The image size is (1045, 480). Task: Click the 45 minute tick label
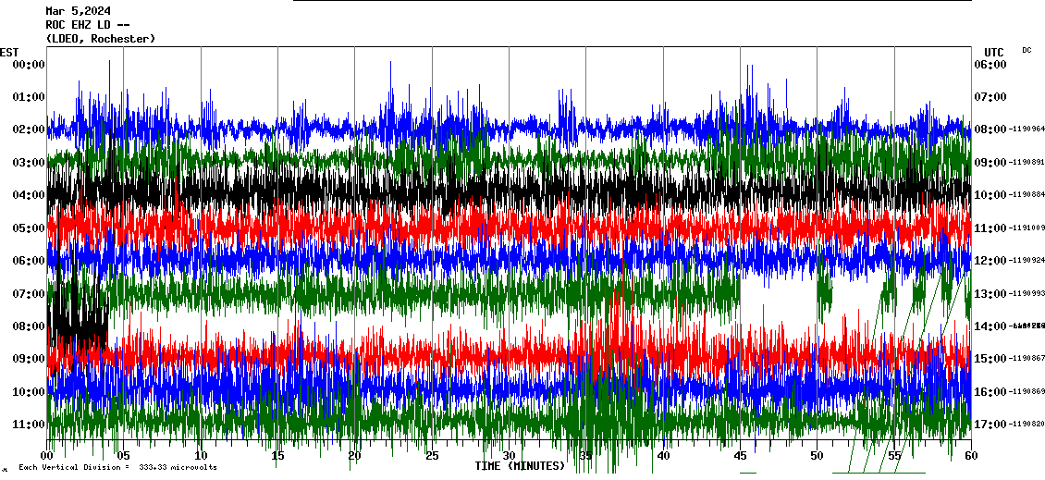pyautogui.click(x=740, y=456)
